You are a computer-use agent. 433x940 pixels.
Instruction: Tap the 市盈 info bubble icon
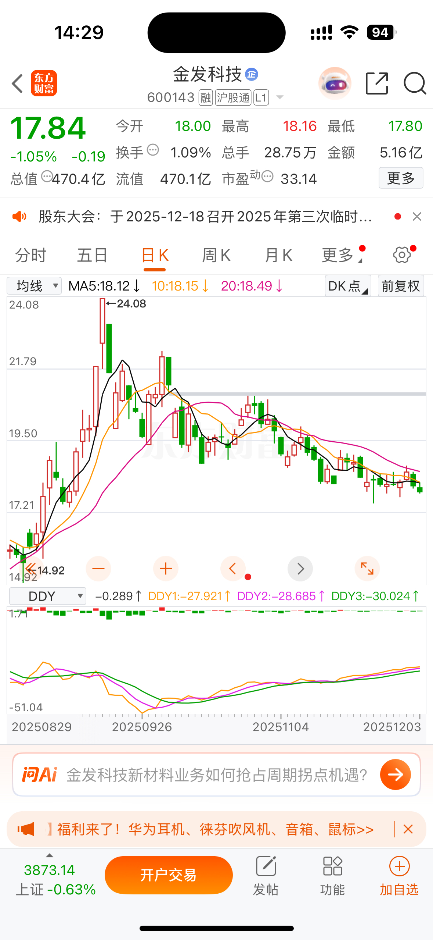coord(267,177)
